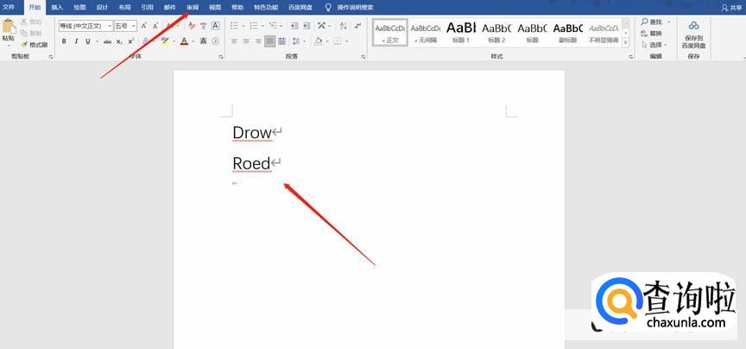Image resolution: width=746 pixels, height=349 pixels.
Task: Click the Shading paint bucket icon
Action: [x=319, y=41]
